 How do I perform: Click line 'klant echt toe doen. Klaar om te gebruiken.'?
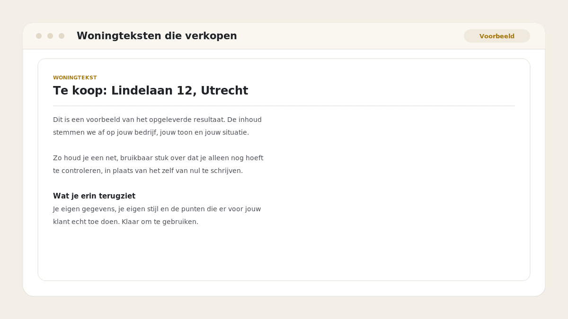click(125, 222)
